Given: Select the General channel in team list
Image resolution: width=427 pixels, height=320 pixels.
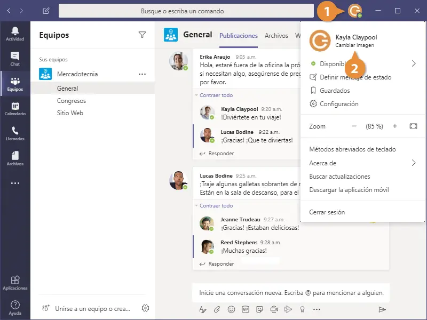Looking at the screenshot, I should point(92,89).
